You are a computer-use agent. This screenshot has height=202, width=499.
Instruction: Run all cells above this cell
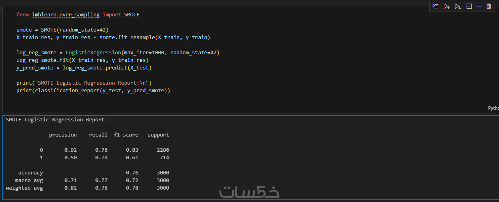click(447, 6)
